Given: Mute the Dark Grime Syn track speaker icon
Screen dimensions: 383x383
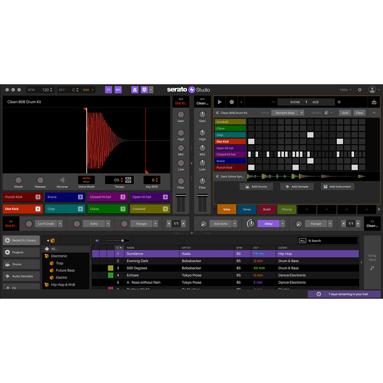Looking at the screenshot, I should click(217, 176).
